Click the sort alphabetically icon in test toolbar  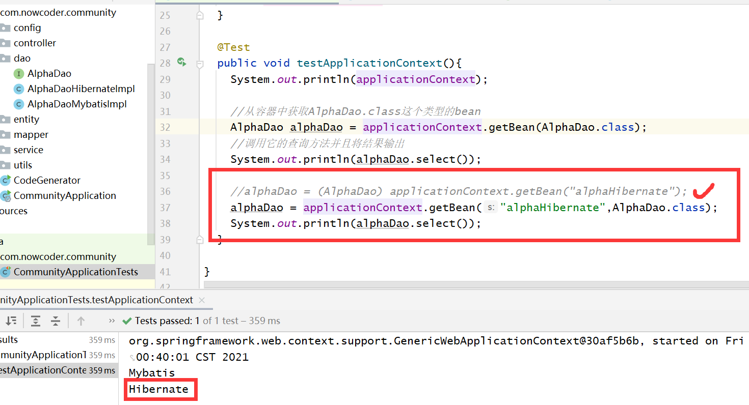click(11, 321)
